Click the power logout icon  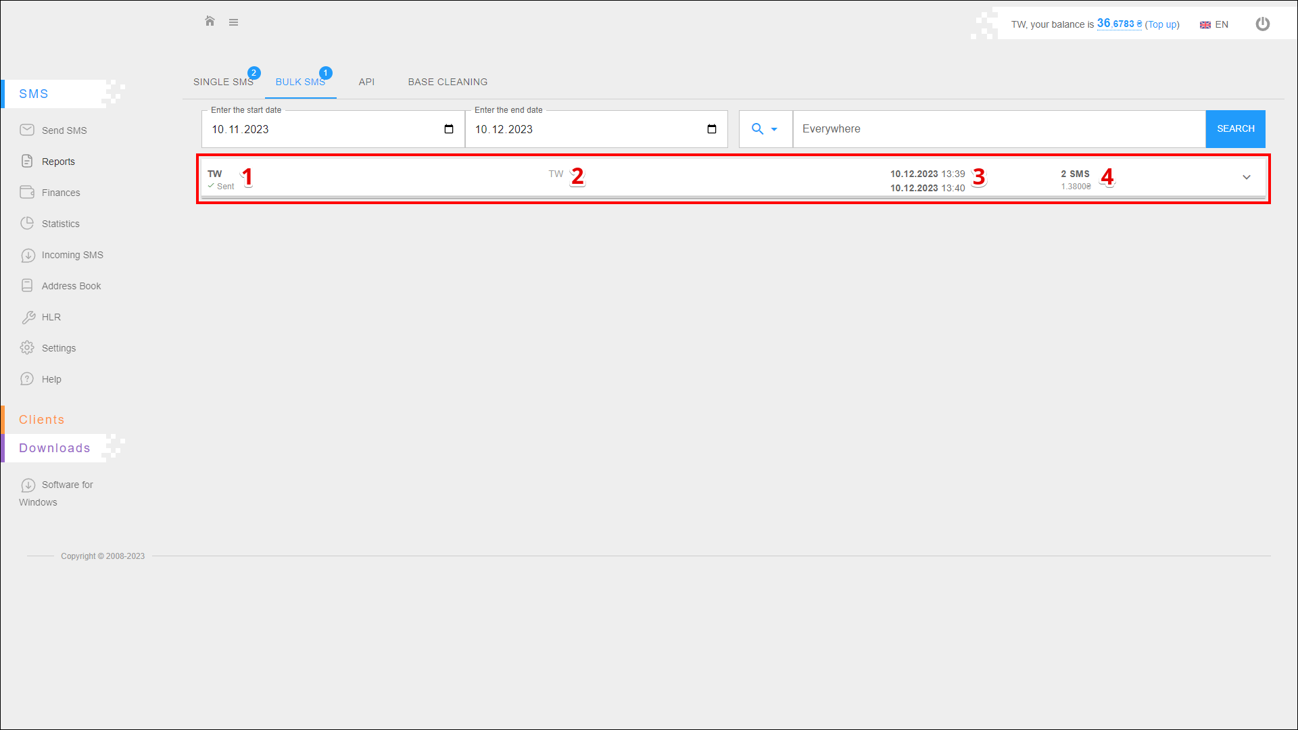1262,24
